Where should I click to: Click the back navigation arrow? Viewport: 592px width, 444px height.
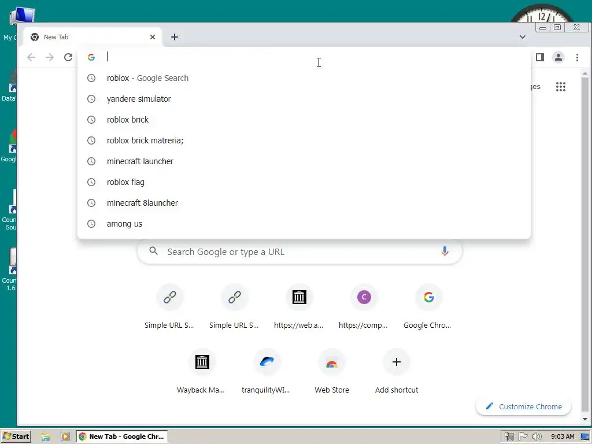coord(31,57)
